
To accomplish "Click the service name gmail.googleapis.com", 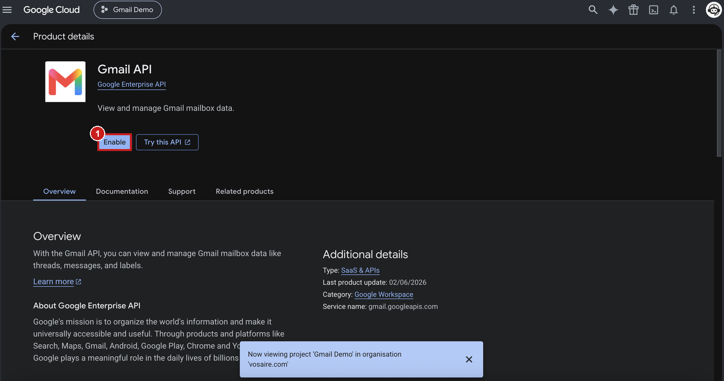I will pyautogui.click(x=403, y=306).
